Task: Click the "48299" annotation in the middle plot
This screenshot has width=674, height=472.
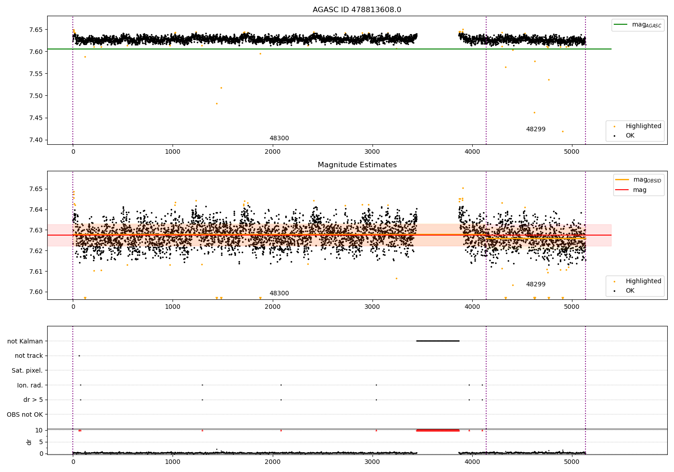Action: 536,285
